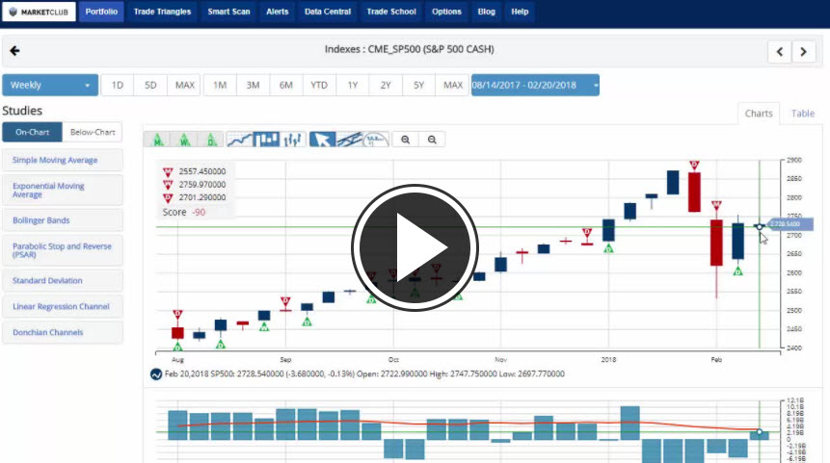
Task: Toggle the weekly Trade Triangle icon
Action: [184, 140]
